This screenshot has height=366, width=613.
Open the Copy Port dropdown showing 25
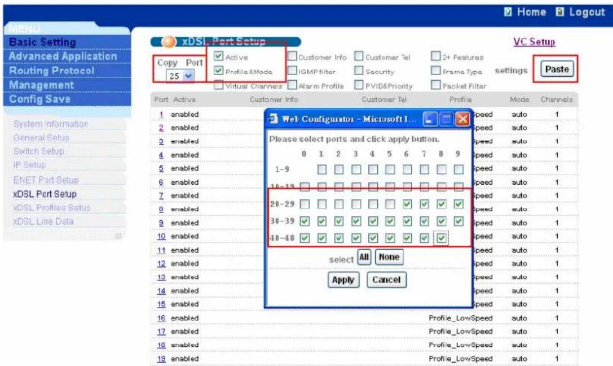pyautogui.click(x=180, y=76)
